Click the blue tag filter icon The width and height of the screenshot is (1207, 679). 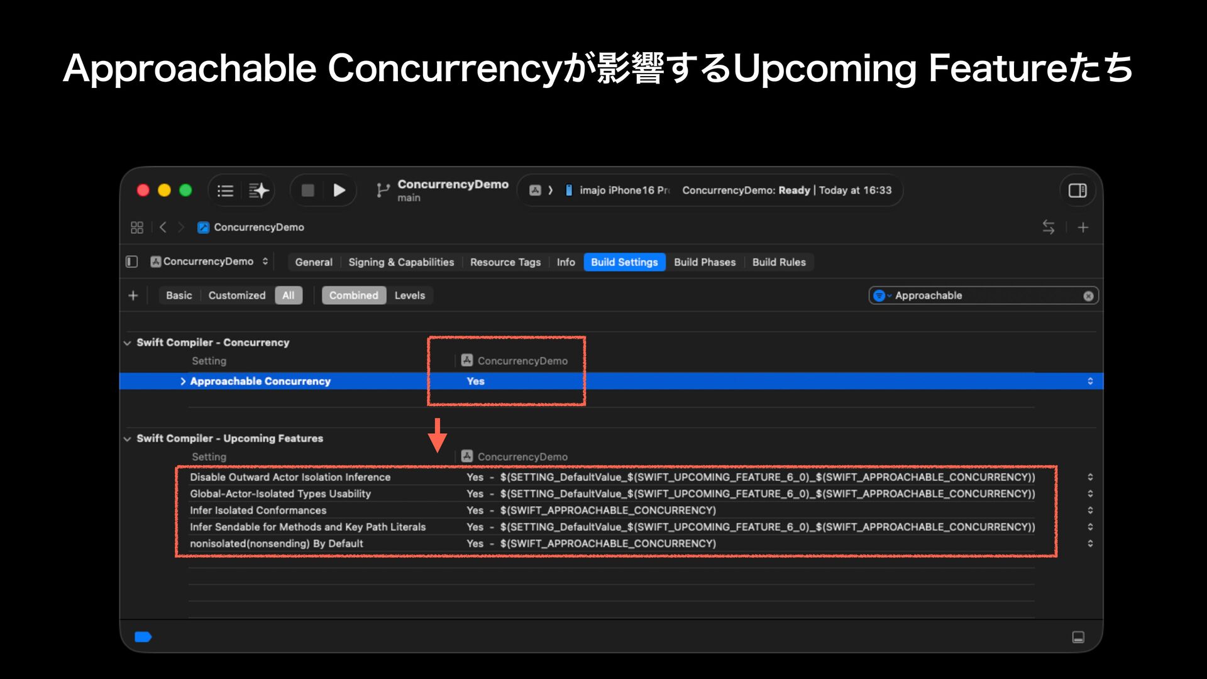click(x=143, y=638)
